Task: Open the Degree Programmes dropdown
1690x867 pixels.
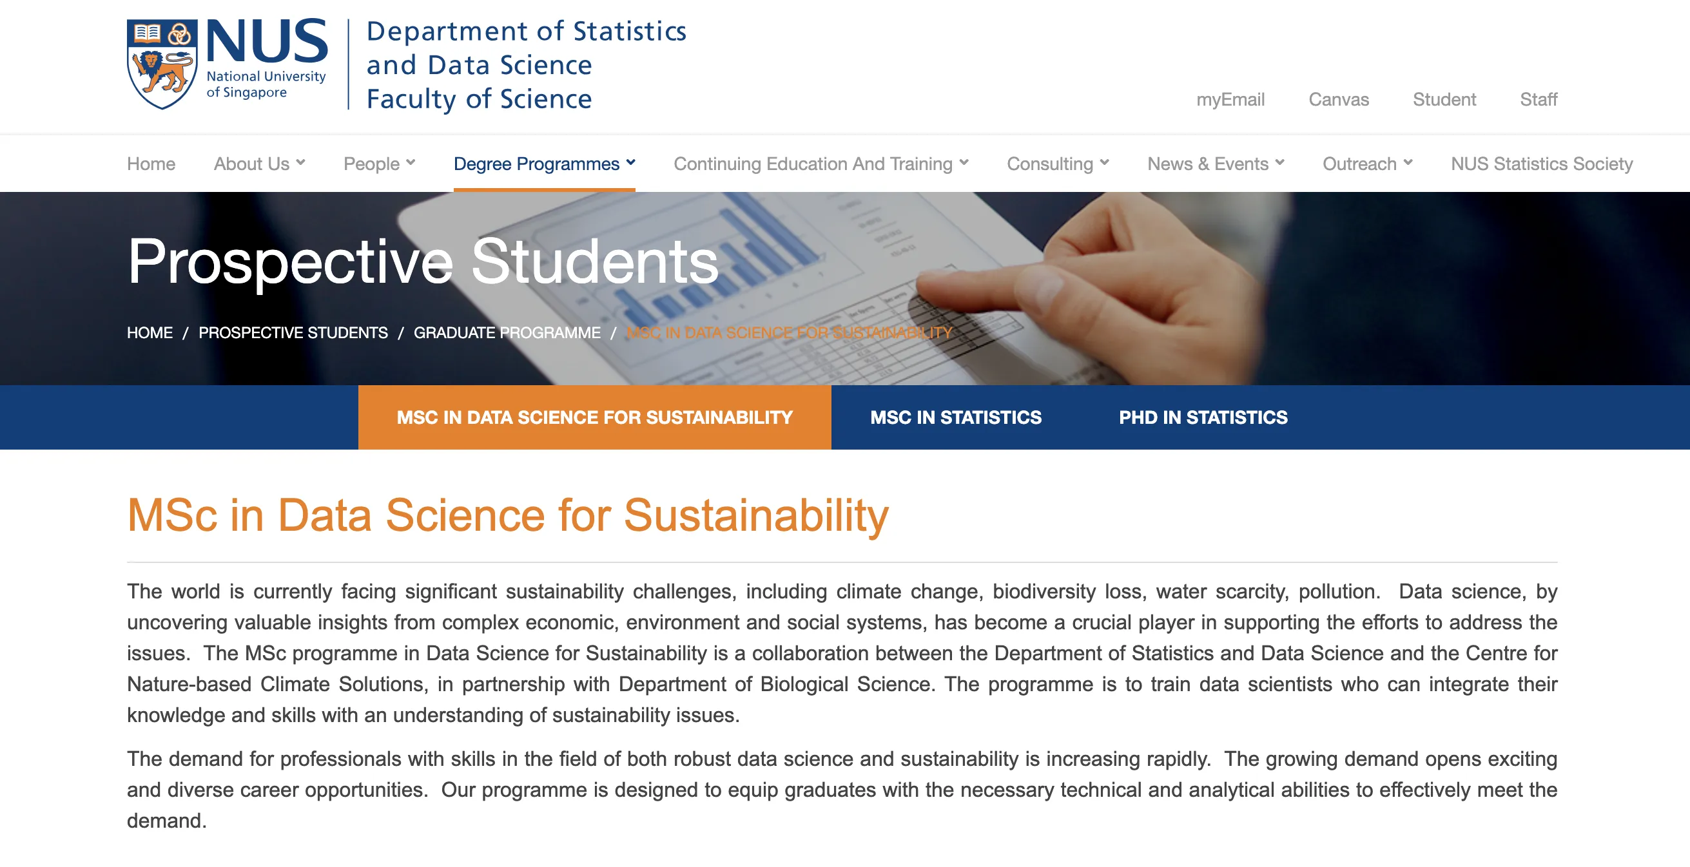Action: pyautogui.click(x=544, y=164)
